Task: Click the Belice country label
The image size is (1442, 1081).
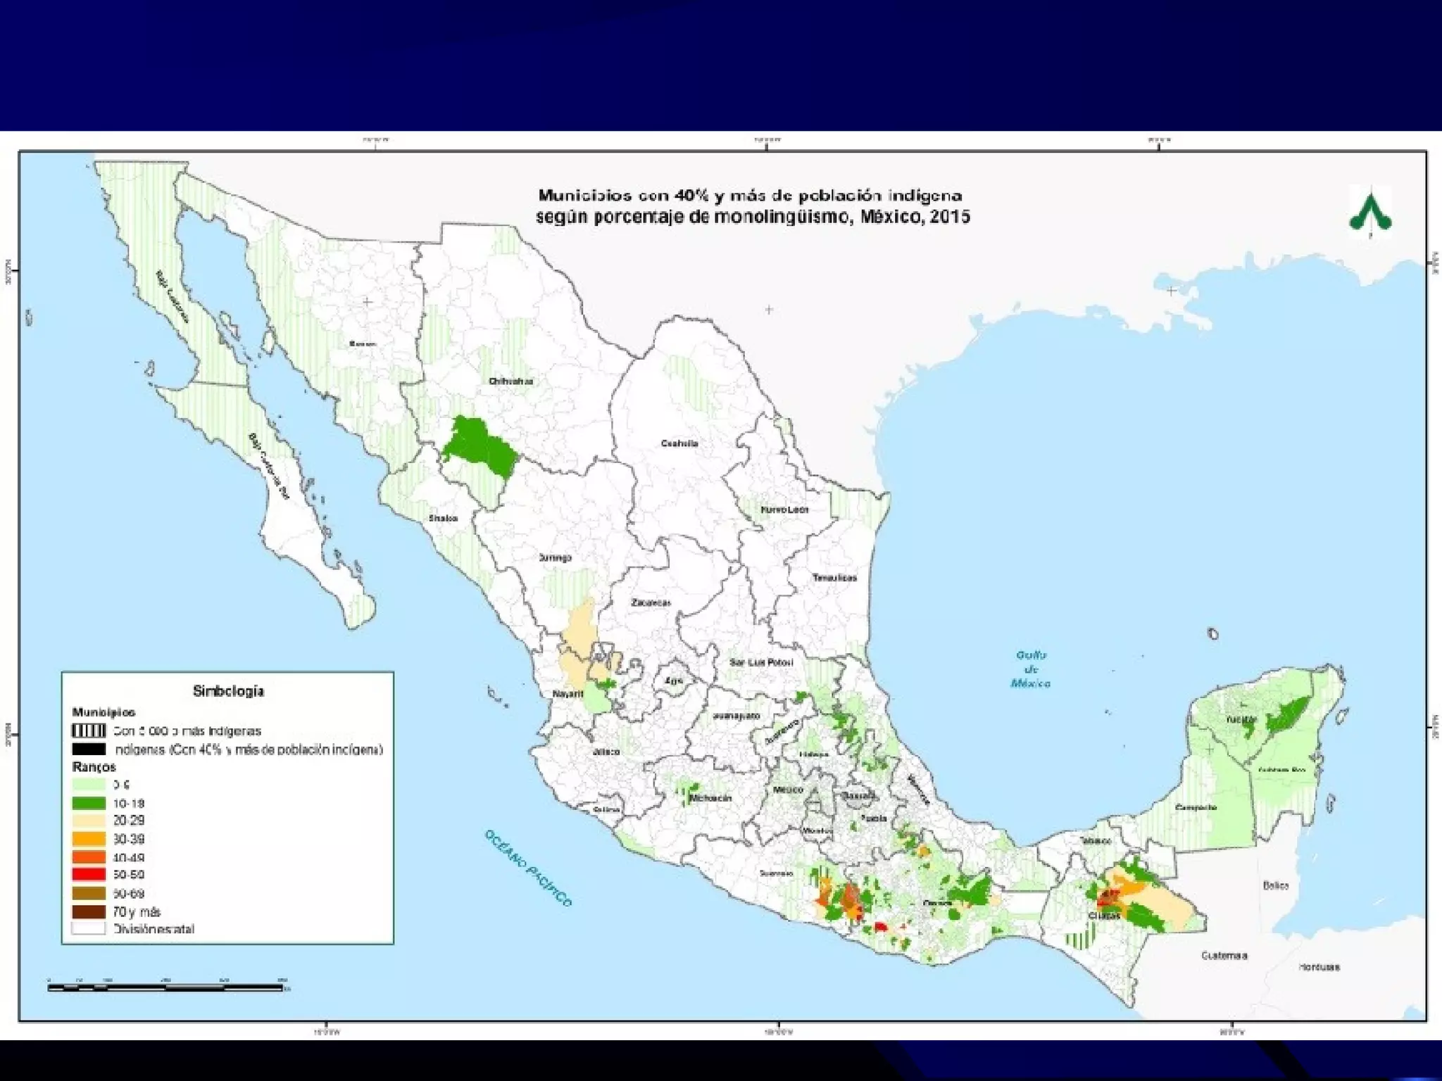Action: [1275, 885]
